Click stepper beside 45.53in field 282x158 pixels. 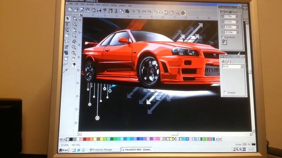[237, 32]
